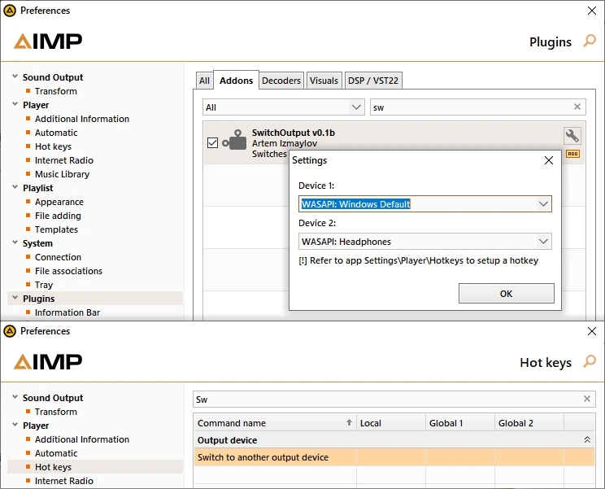The image size is (605, 489).
Task: Click the Global 1 cell of Switch output row
Action: click(x=460, y=457)
